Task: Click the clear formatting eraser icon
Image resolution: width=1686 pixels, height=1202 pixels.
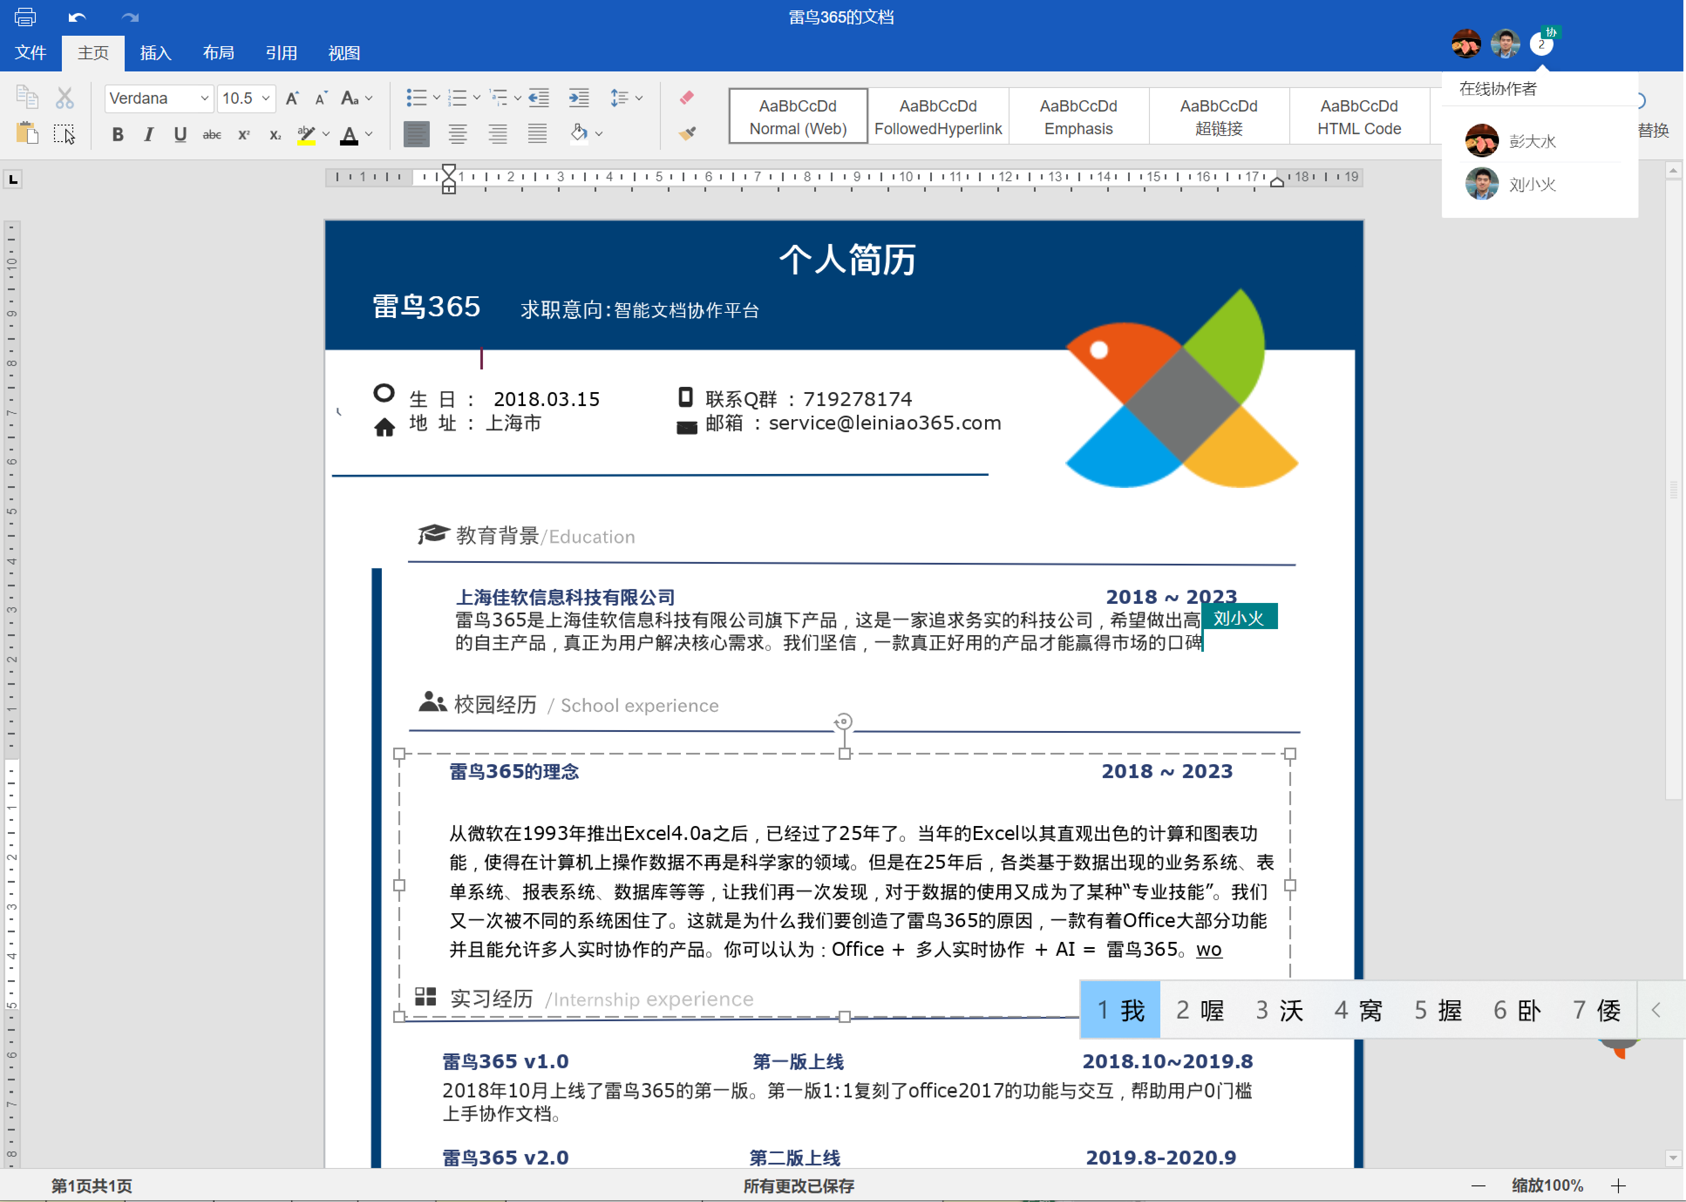Action: [687, 97]
